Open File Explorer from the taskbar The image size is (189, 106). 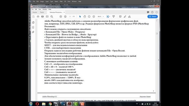44,104
